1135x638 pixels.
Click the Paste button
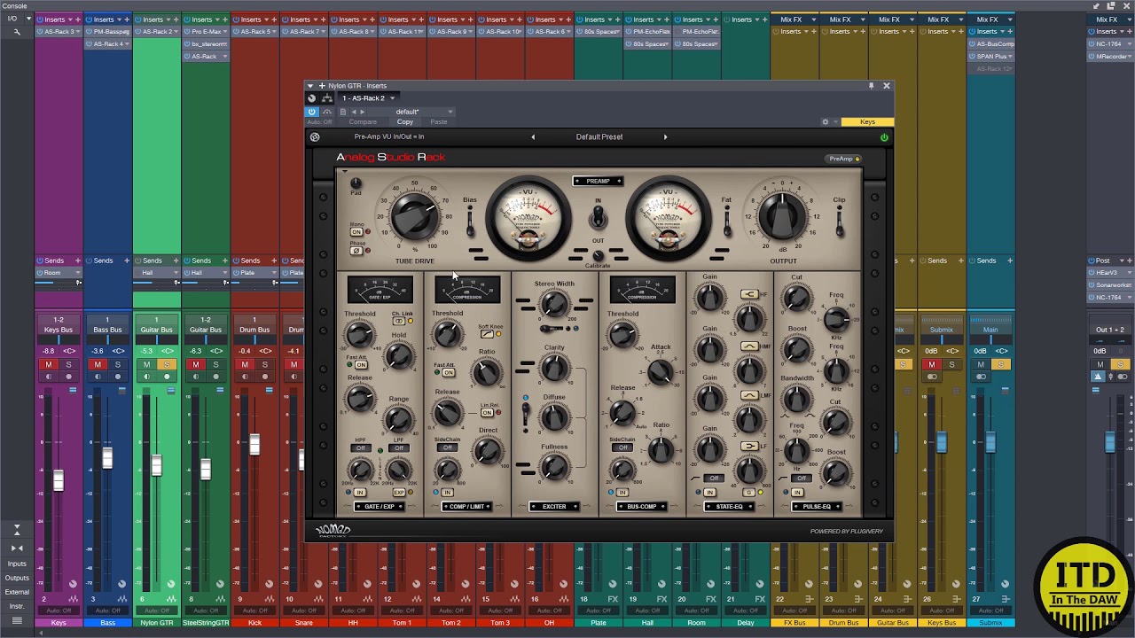(x=439, y=122)
